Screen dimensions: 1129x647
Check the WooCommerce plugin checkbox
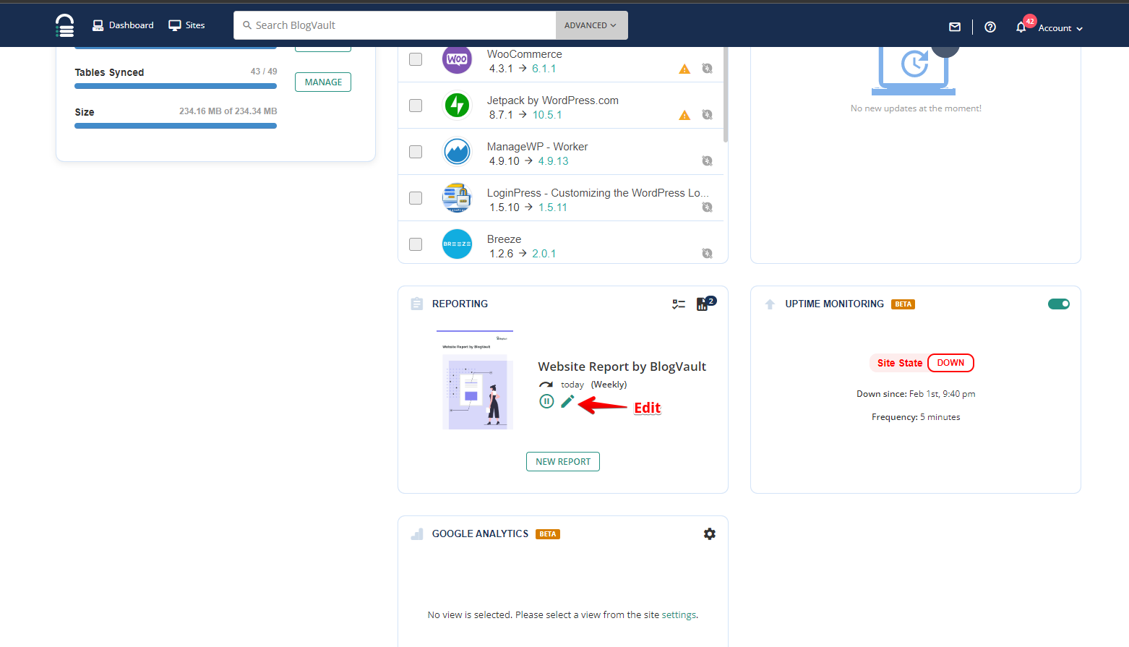[x=416, y=59]
